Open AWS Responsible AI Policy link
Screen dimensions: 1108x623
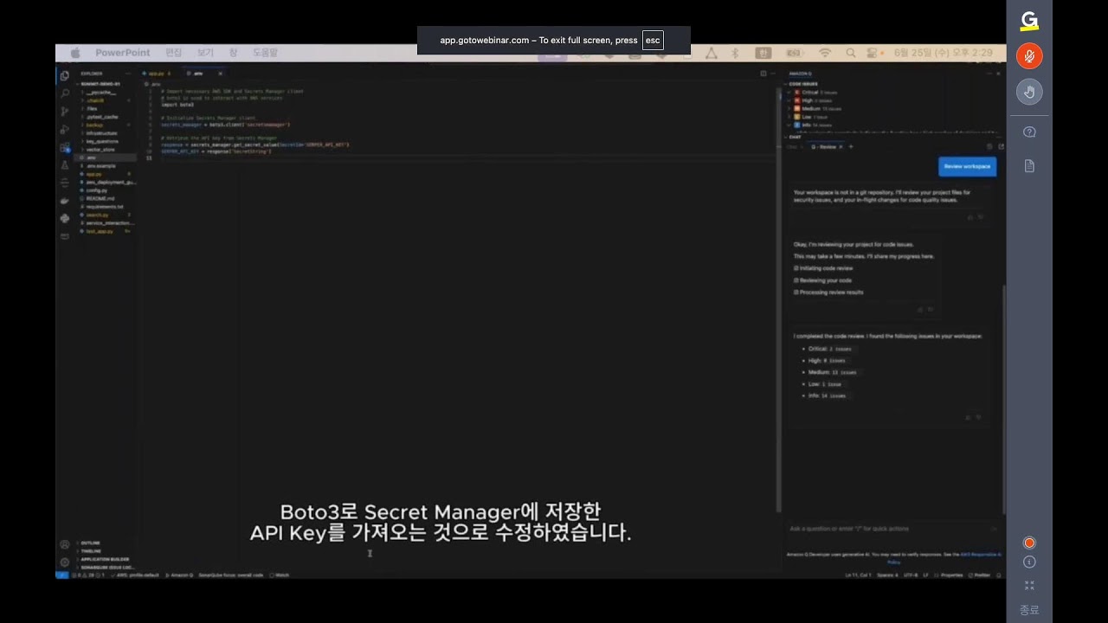tap(980, 555)
